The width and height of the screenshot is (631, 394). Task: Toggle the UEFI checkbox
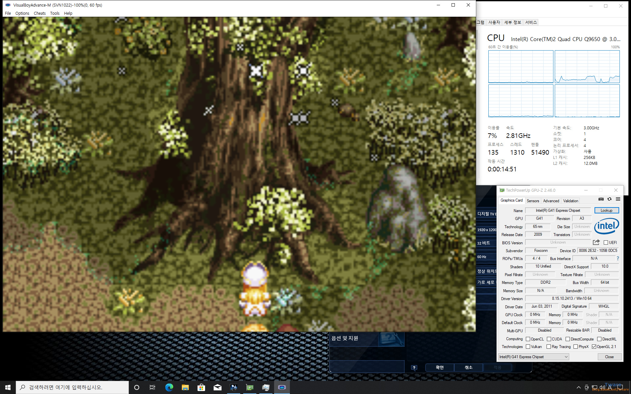606,243
